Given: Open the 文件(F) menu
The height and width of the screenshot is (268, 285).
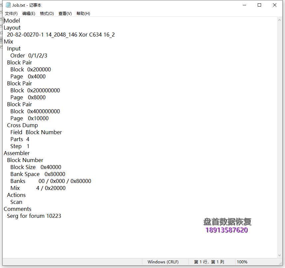Looking at the screenshot, I should [11, 14].
